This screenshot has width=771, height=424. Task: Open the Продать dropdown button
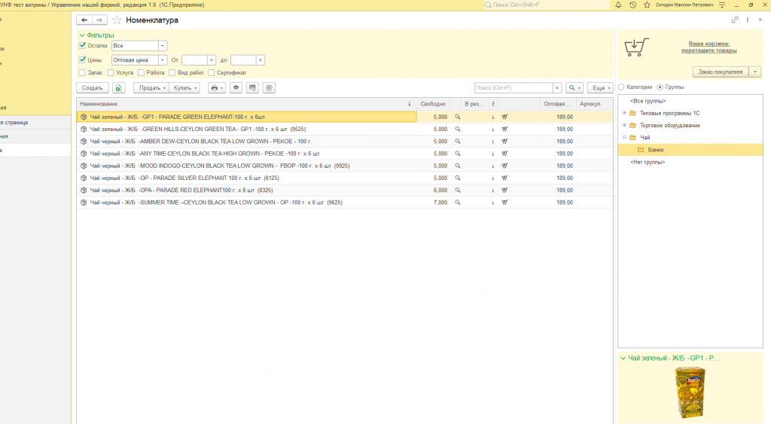(151, 87)
